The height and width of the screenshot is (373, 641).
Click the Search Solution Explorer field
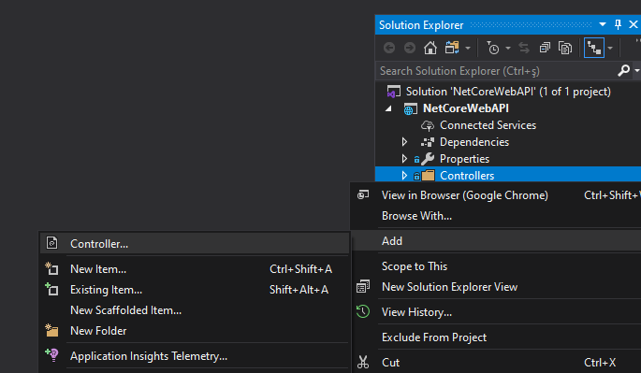click(x=496, y=71)
